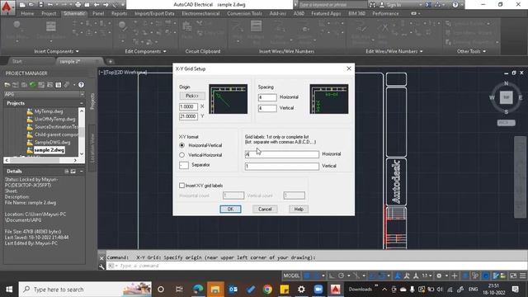
Task: Close the command line window
Action: 101,258
